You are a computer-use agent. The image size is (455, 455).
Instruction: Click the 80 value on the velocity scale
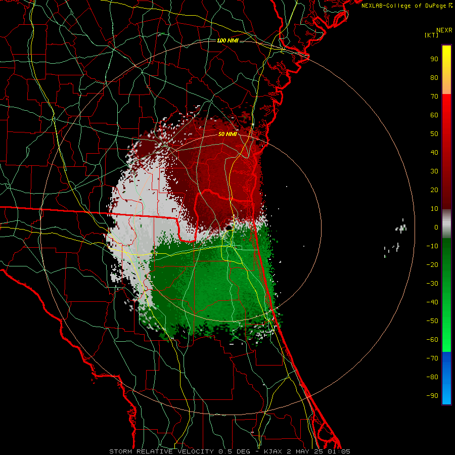[x=434, y=77]
